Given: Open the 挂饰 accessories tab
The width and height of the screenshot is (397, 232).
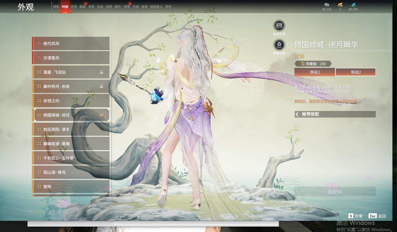Looking at the screenshot, I should 74,7.
